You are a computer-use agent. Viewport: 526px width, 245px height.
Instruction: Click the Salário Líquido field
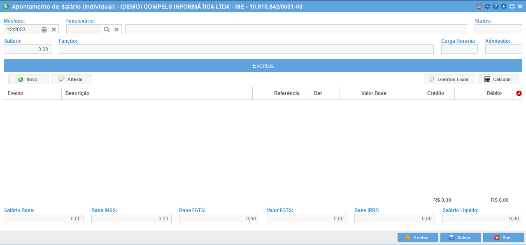point(482,219)
